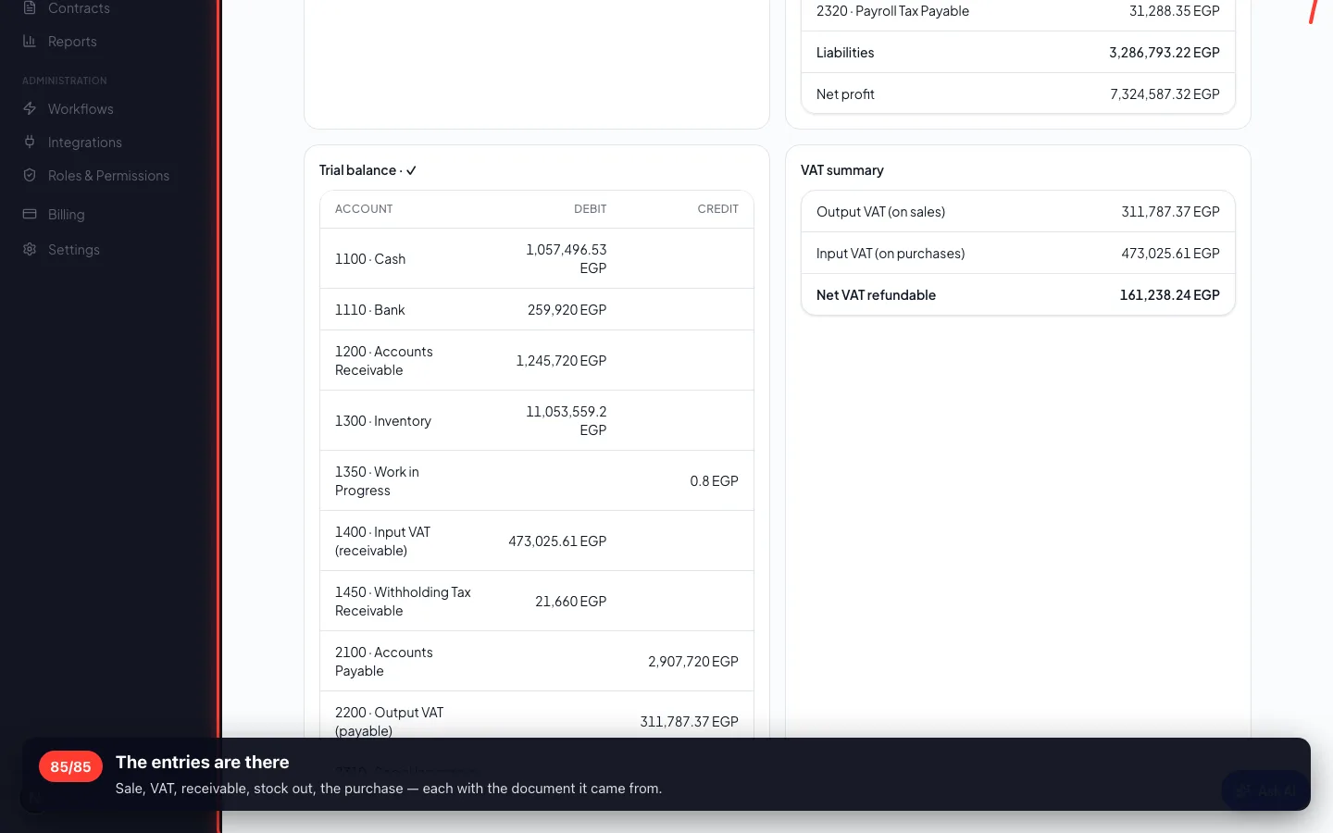
Task: Select the 1110 · Bank row
Action: pyautogui.click(x=537, y=310)
